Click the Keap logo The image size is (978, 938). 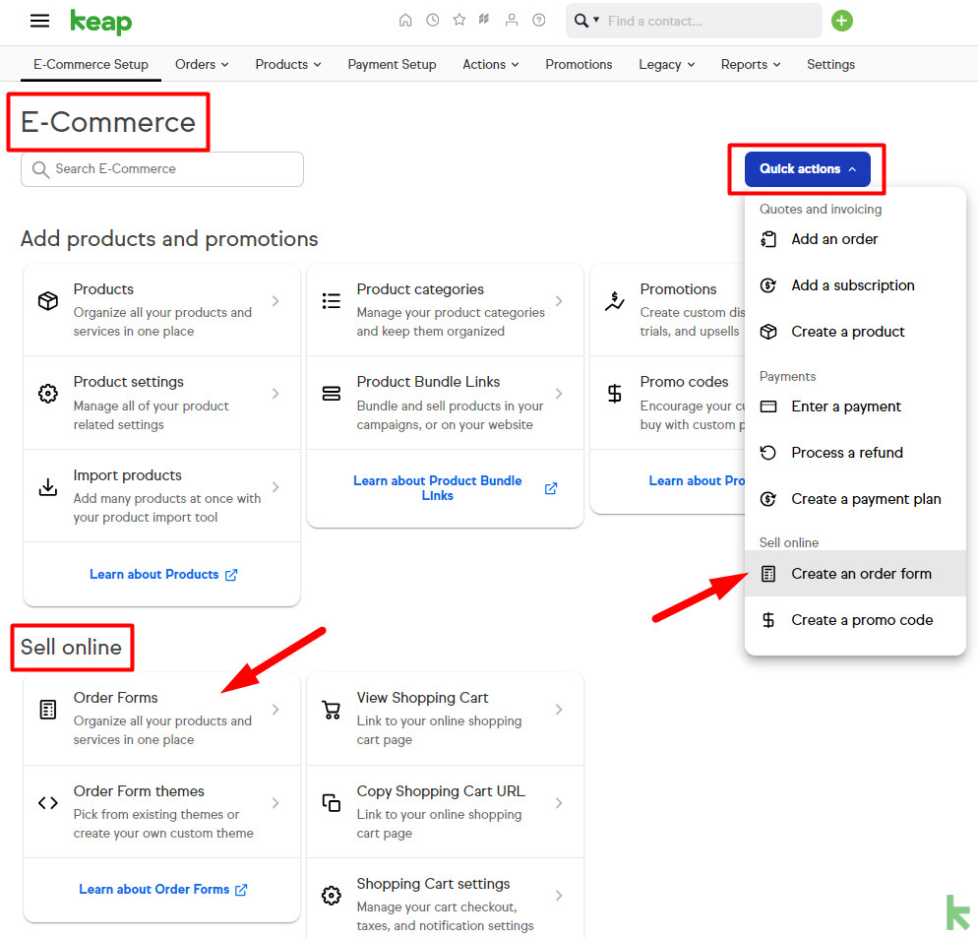tap(101, 22)
